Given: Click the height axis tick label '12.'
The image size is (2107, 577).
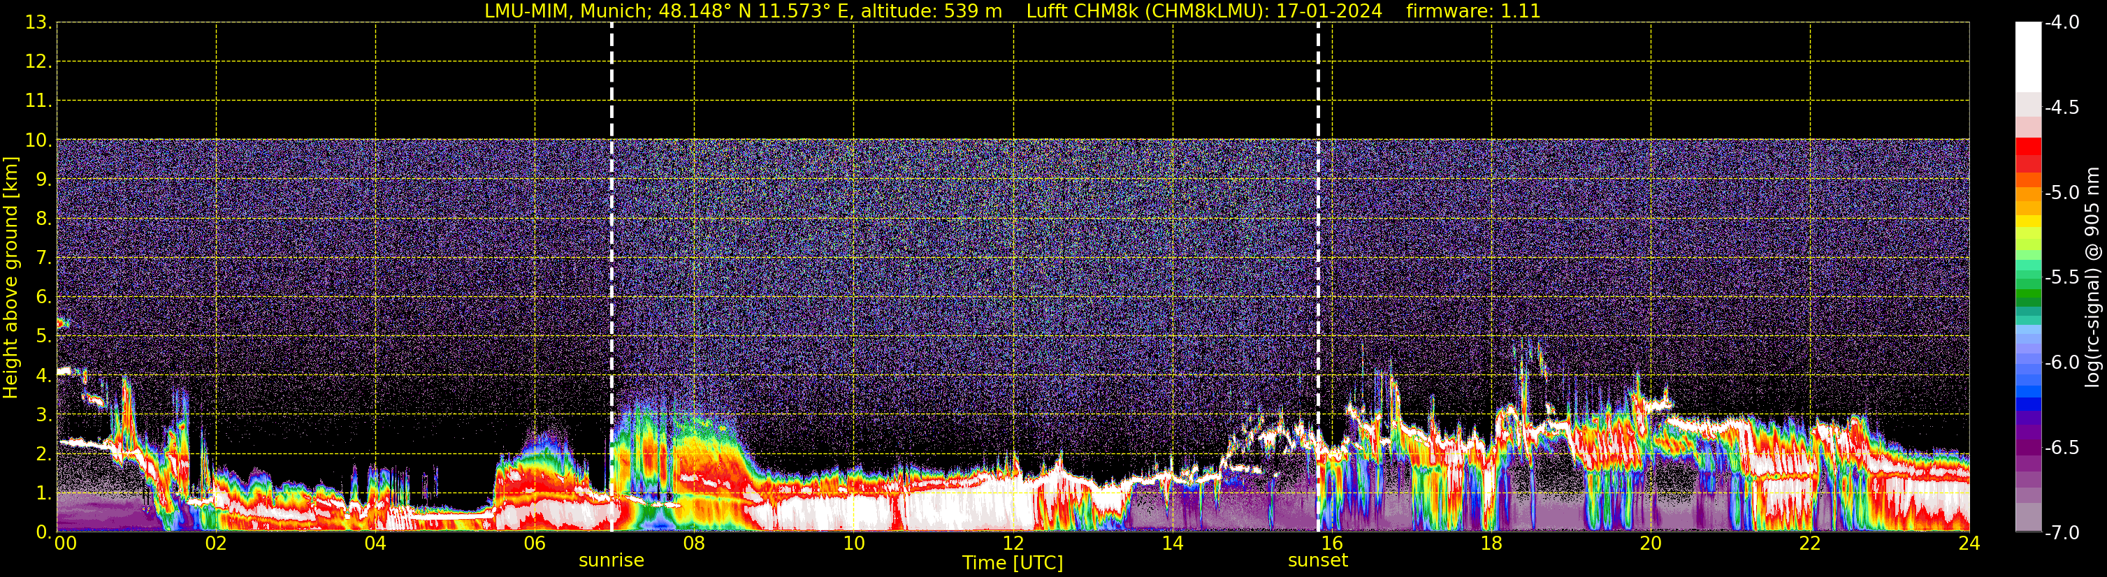Looking at the screenshot, I should (x=38, y=62).
